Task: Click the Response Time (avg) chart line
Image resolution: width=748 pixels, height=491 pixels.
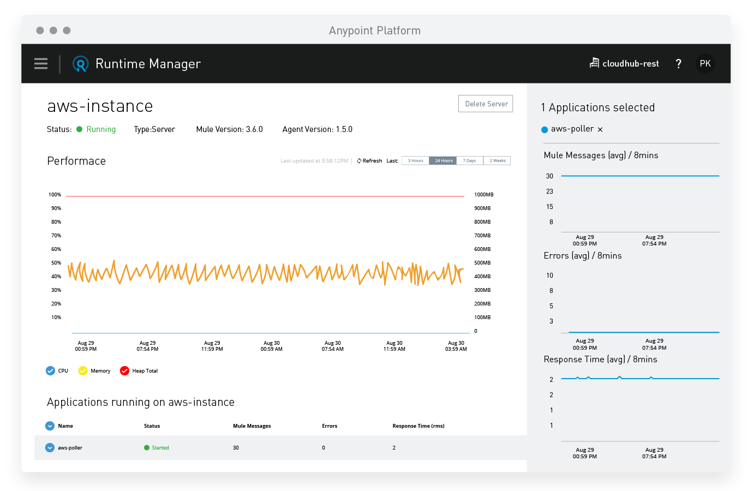Action: [640, 378]
